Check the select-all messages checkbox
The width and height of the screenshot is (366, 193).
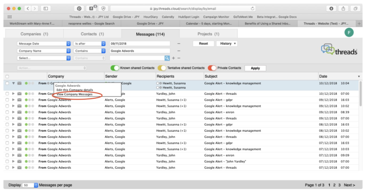pyautogui.click(x=7, y=76)
